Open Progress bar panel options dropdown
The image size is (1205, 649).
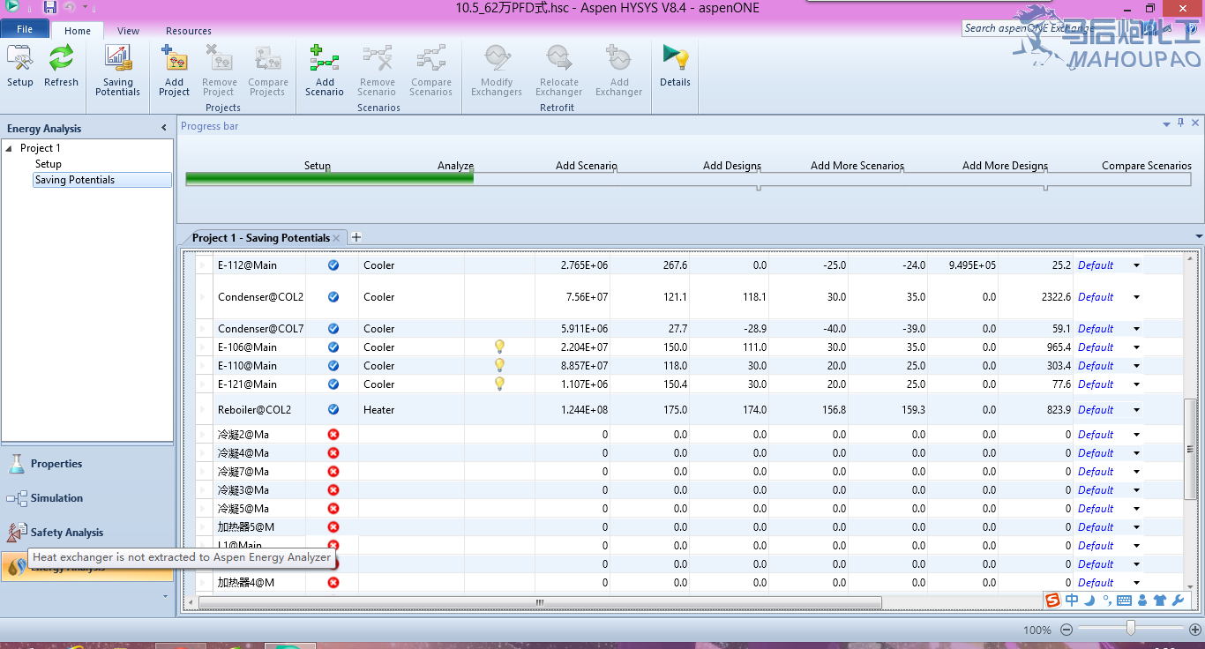(1166, 124)
